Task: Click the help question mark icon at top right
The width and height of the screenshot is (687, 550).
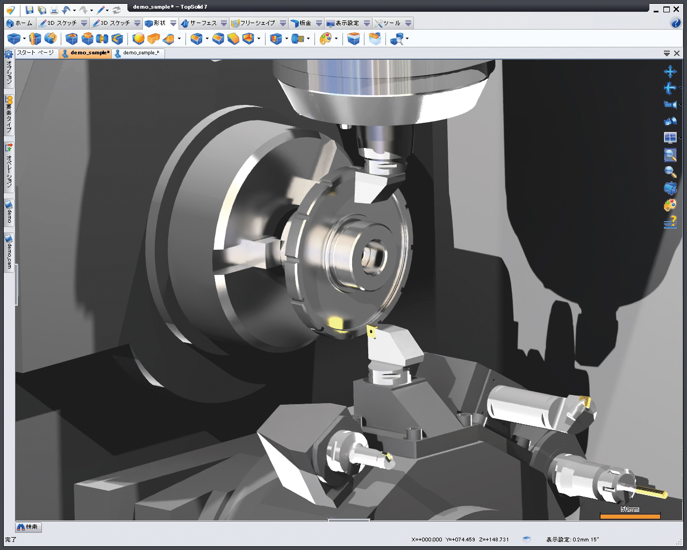Action: pos(676,23)
